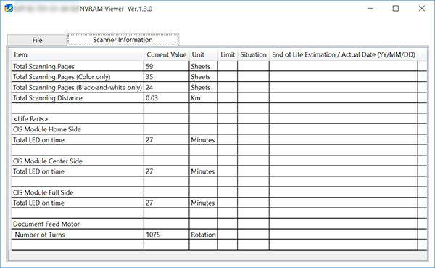
Task: Click Total LED on time under Home Side
Action: (x=38, y=140)
